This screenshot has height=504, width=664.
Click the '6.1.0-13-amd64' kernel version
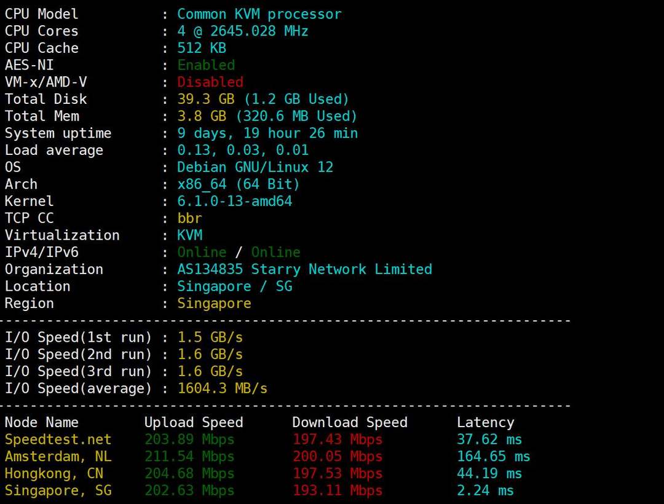click(x=235, y=201)
